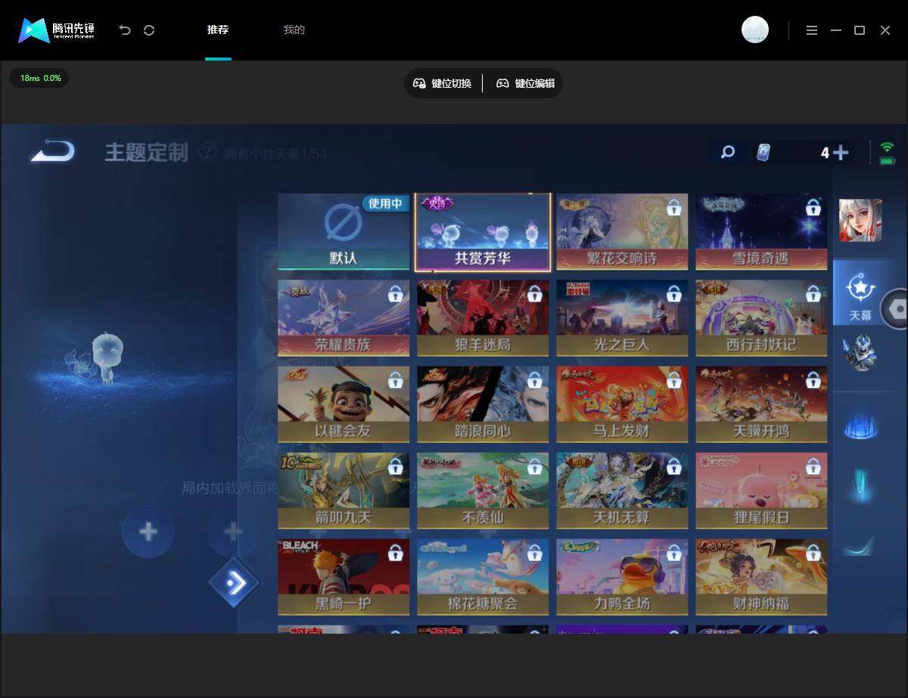908x698 pixels.
Task: Click the lock icon on 雪境奇遇
Action: point(813,207)
